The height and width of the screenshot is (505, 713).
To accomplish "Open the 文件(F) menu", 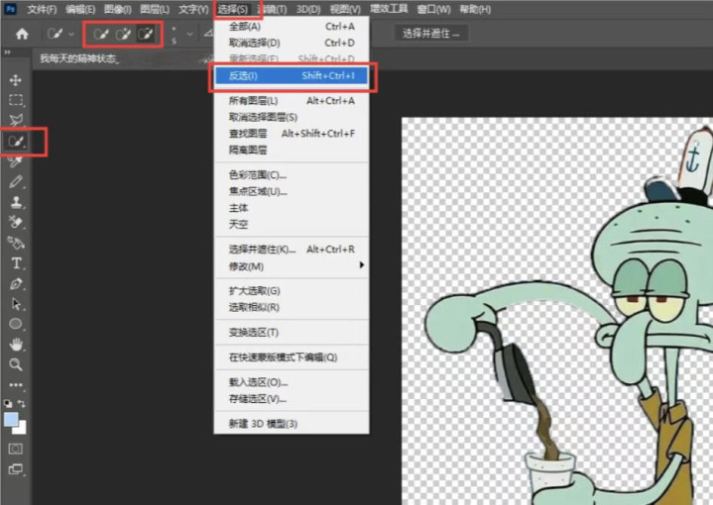I will pos(42,9).
